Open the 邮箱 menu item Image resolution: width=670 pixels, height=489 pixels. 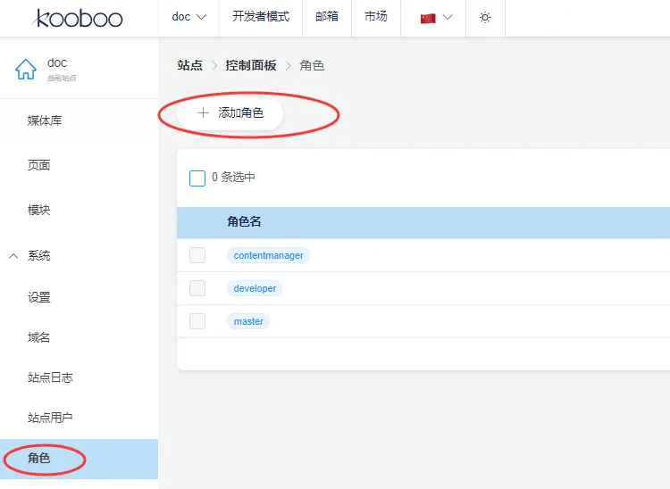click(x=327, y=17)
